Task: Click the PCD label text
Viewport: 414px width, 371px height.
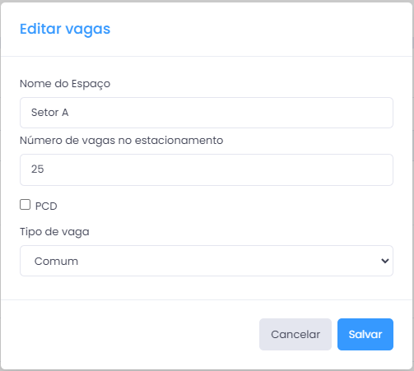Action: (46, 206)
